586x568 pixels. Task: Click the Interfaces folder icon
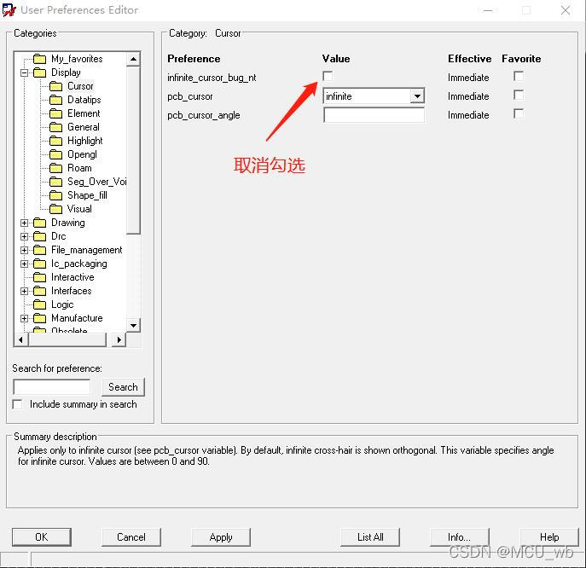tap(39, 291)
